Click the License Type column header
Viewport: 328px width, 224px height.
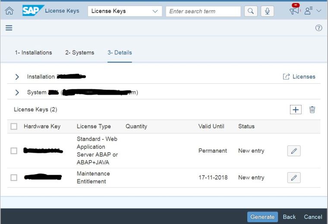tap(94, 126)
